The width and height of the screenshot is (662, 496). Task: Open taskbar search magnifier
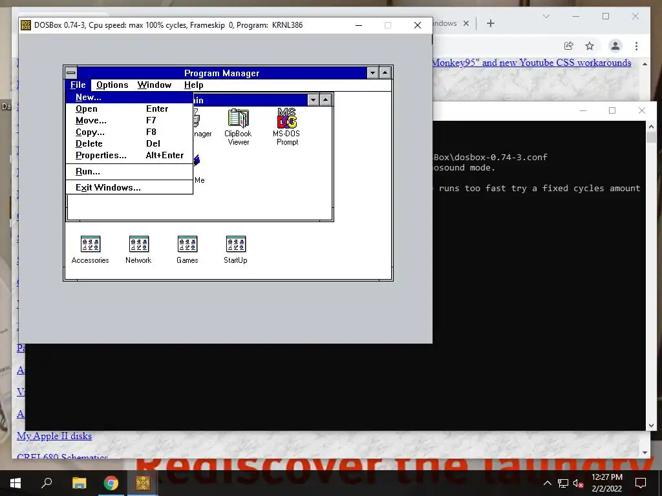point(47,482)
